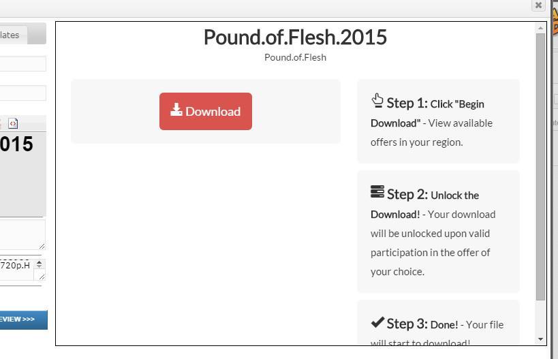558x359 pixels.
Task: Click the down arrow of the 720p.H field
Action: 39,266
